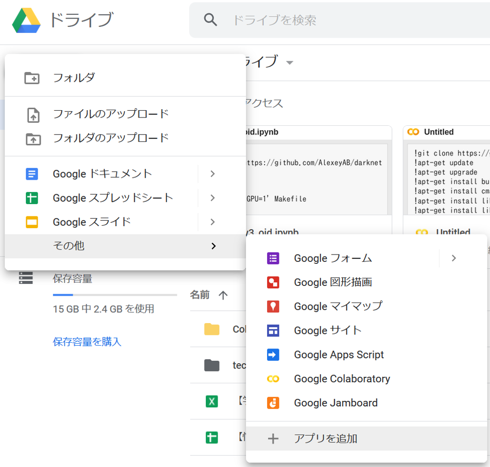The height and width of the screenshot is (467, 490).
Task: Toggle sort direction arrow next to 名前
Action: [x=223, y=295]
